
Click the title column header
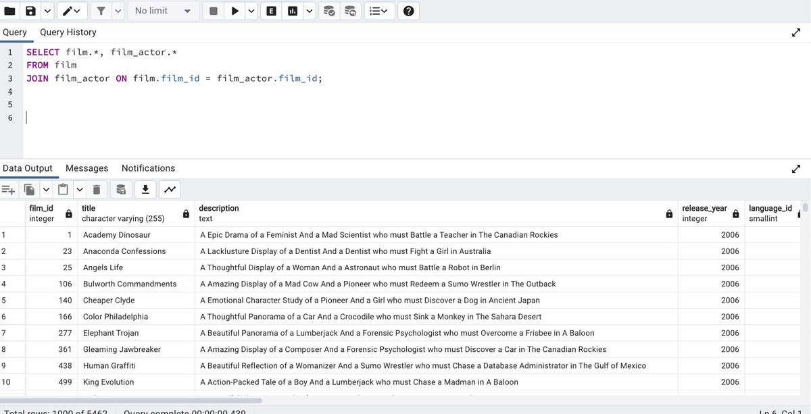[135, 213]
